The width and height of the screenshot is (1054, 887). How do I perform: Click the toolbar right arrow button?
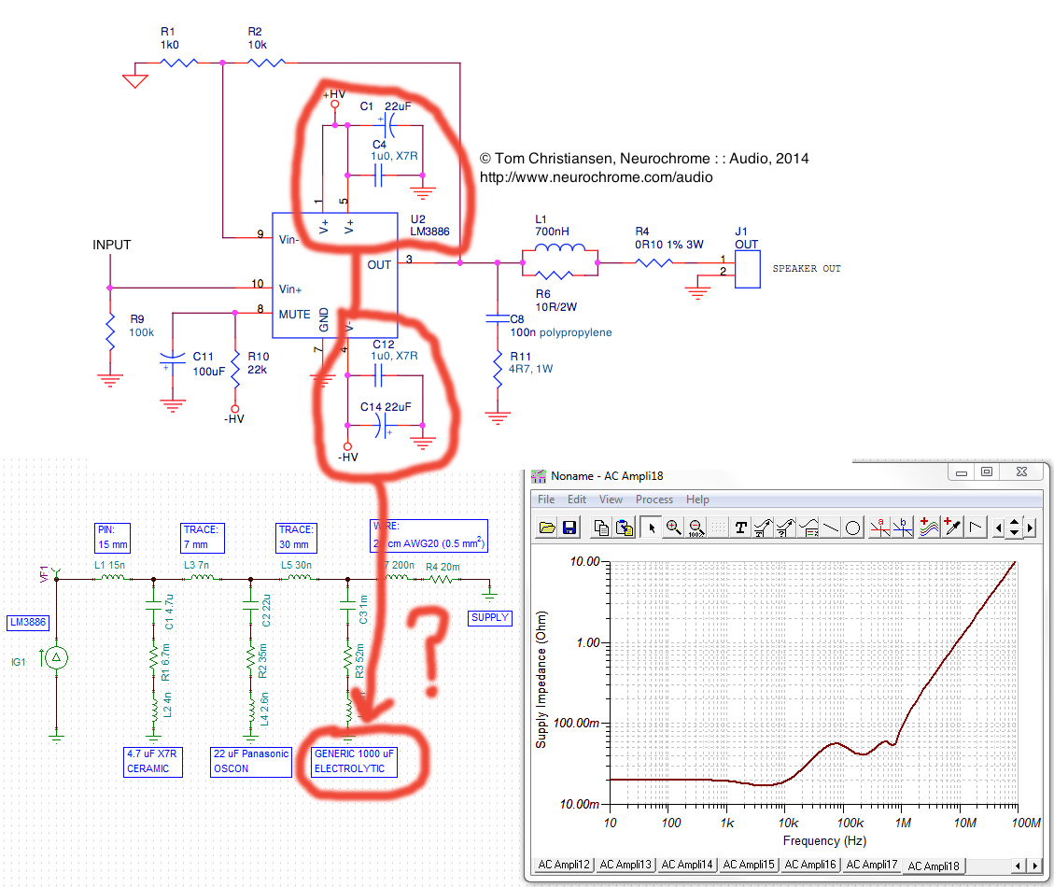[x=1030, y=528]
